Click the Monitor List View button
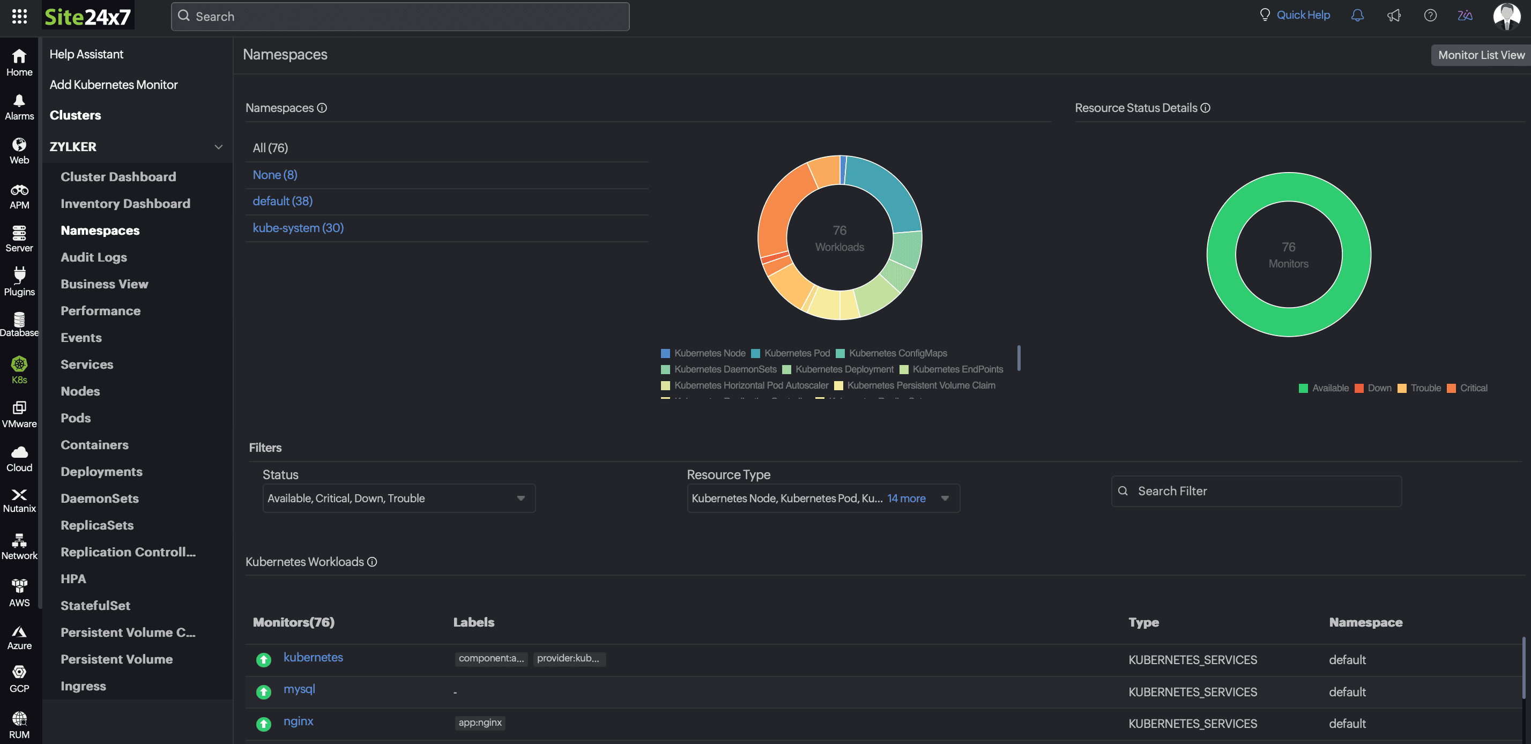 pos(1481,55)
